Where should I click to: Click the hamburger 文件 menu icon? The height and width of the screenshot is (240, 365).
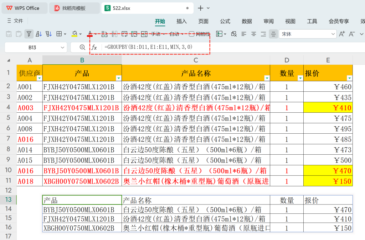(x=9, y=21)
